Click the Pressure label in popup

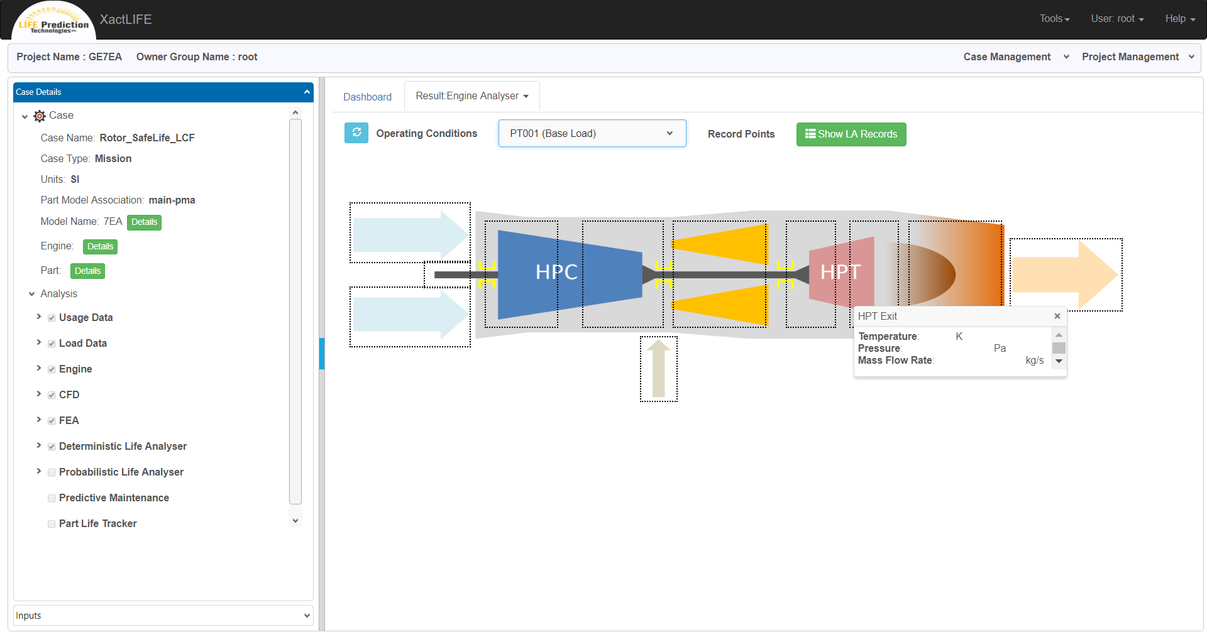point(879,349)
